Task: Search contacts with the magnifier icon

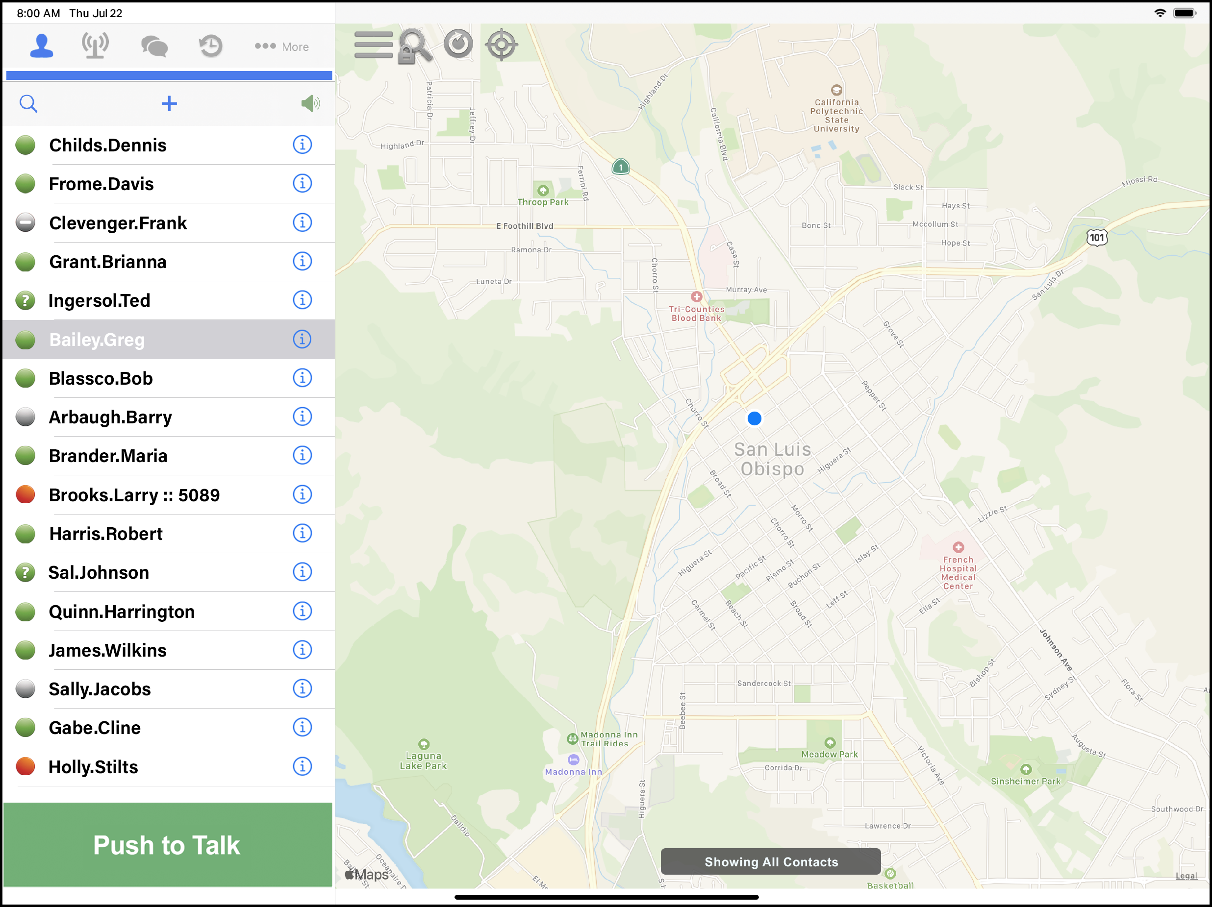Action: 28,103
